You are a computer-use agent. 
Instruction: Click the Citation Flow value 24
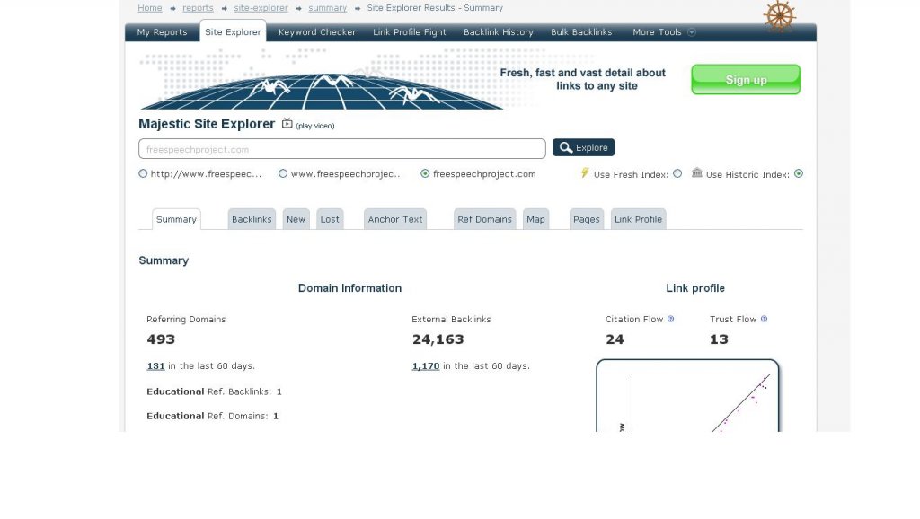[x=615, y=339]
